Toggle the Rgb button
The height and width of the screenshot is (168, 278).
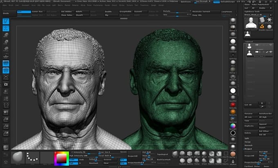74,163
